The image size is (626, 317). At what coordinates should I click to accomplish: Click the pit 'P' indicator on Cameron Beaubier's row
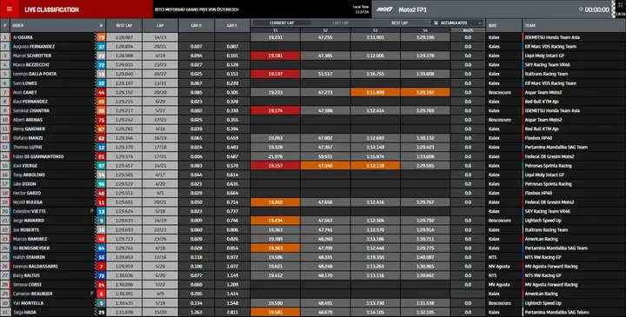pos(92,293)
